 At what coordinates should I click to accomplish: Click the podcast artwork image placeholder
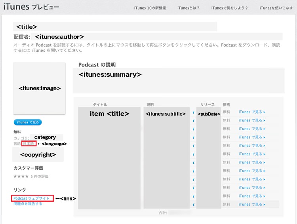(x=39, y=88)
